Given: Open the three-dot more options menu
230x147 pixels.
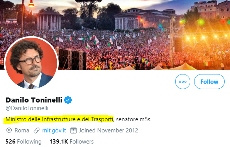Looking at the screenshot, I should (x=183, y=81).
